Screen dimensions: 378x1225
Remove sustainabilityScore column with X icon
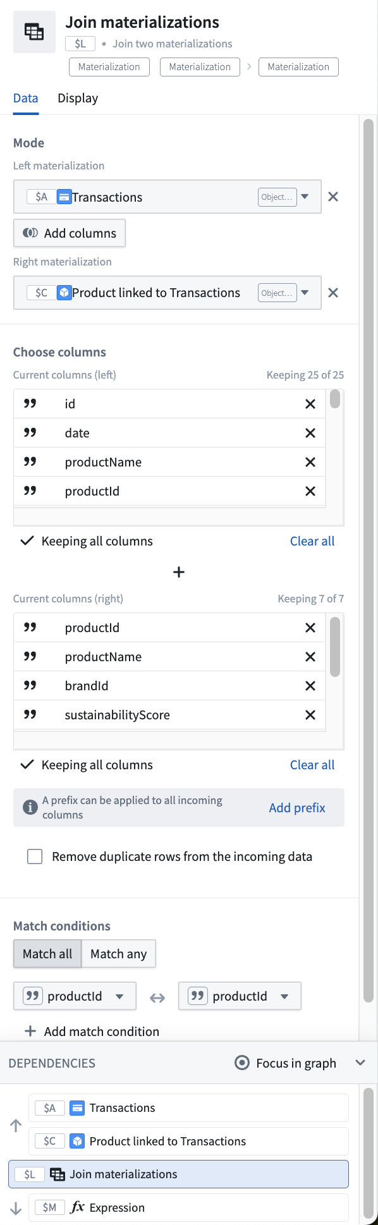310,715
